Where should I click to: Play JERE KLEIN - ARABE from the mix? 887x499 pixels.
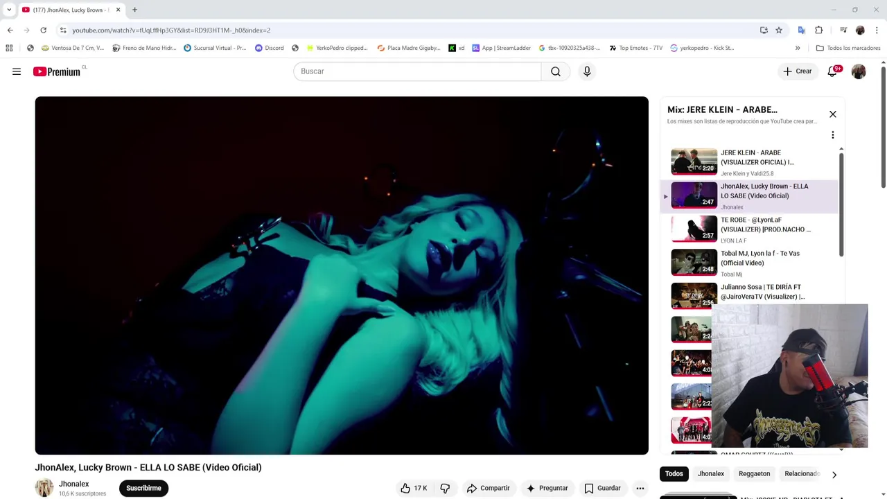tap(750, 162)
